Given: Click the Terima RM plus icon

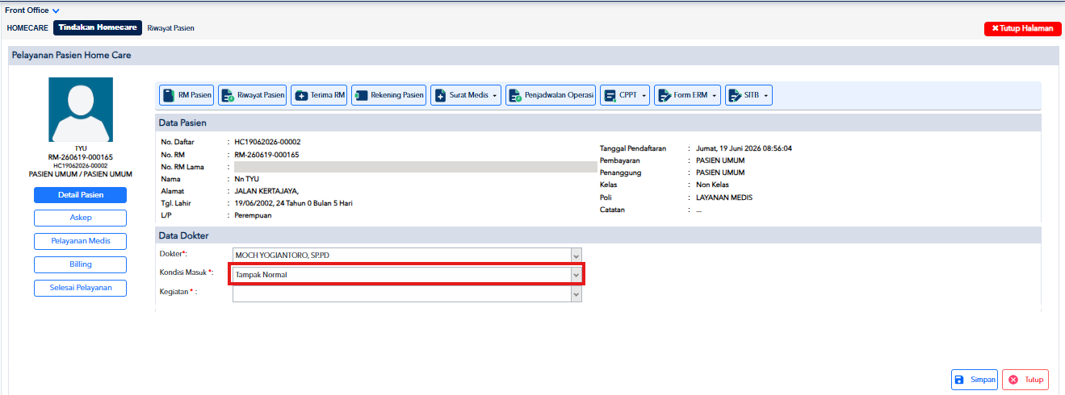Looking at the screenshot, I should (x=302, y=95).
